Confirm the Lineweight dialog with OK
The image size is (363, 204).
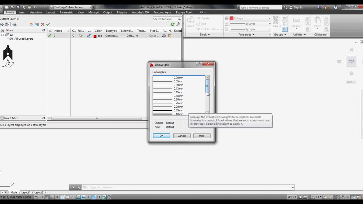162,136
